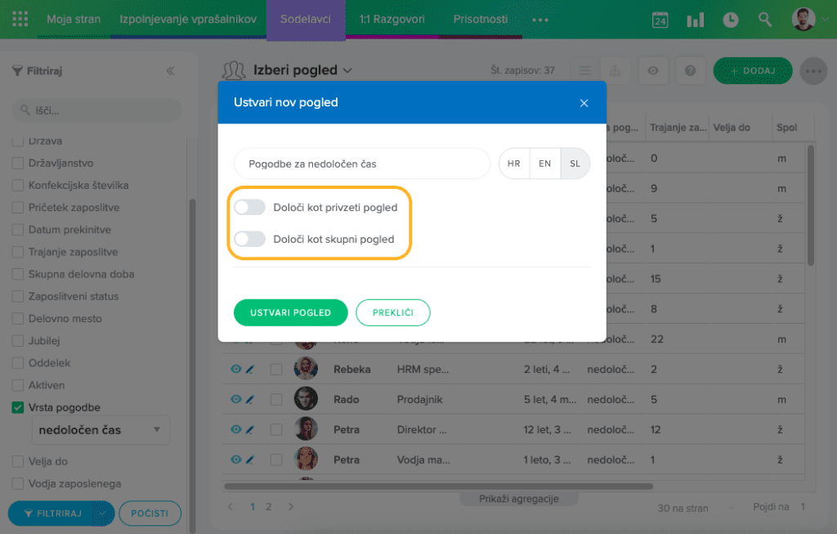Click the edit pencil icon in Rebeka's row
Image resolution: width=837 pixels, height=534 pixels.
pyautogui.click(x=250, y=370)
